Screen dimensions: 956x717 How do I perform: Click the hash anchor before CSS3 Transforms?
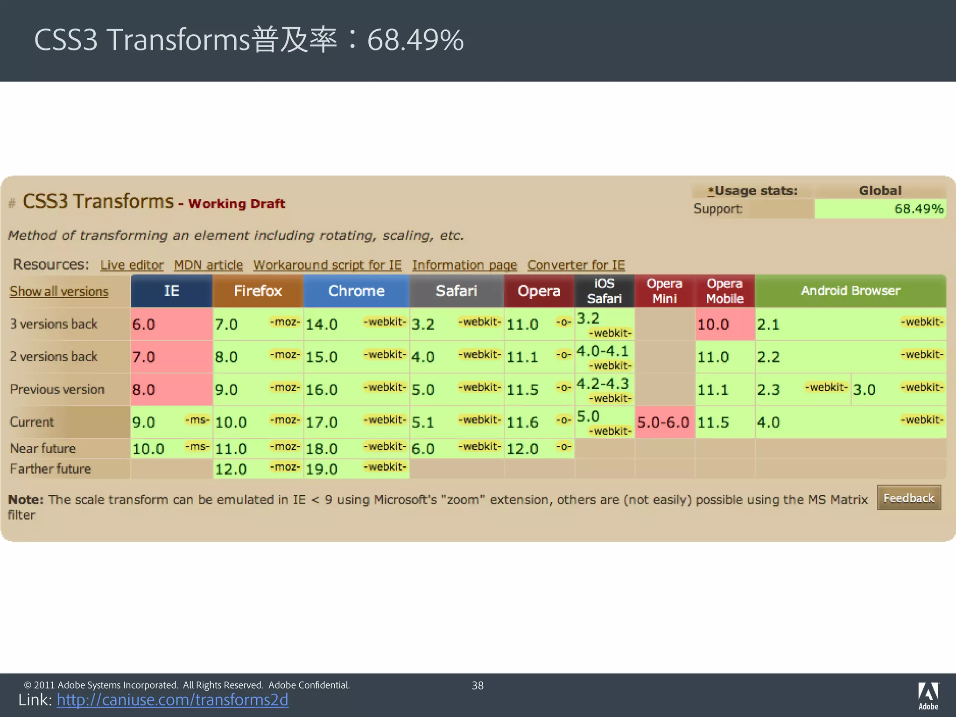12,203
